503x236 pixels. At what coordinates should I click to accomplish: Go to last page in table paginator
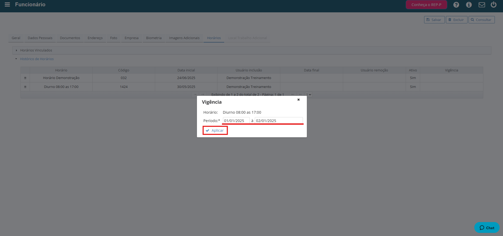coord(300,95)
